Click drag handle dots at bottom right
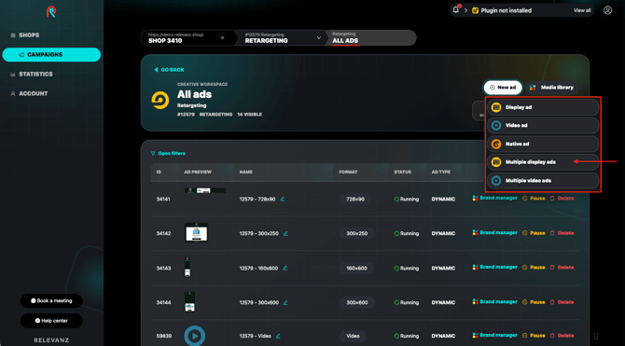Screen dimensions: 625x346 596,336
